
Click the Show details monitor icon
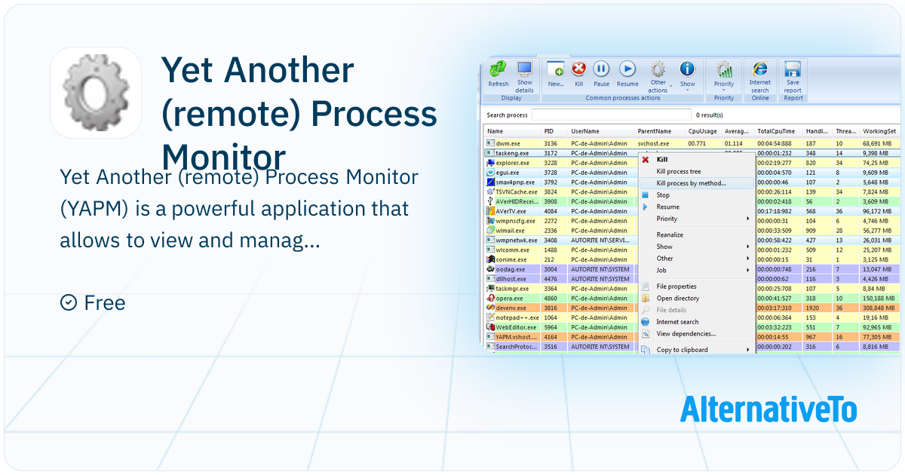point(524,69)
